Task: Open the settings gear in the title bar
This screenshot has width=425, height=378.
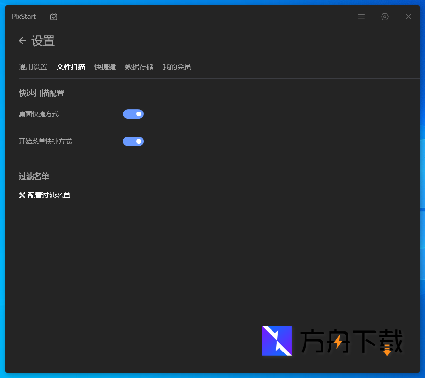Action: coord(385,17)
